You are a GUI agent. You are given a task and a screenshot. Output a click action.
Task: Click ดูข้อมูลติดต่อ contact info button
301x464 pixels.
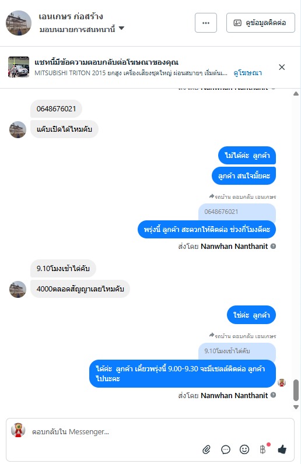click(260, 23)
